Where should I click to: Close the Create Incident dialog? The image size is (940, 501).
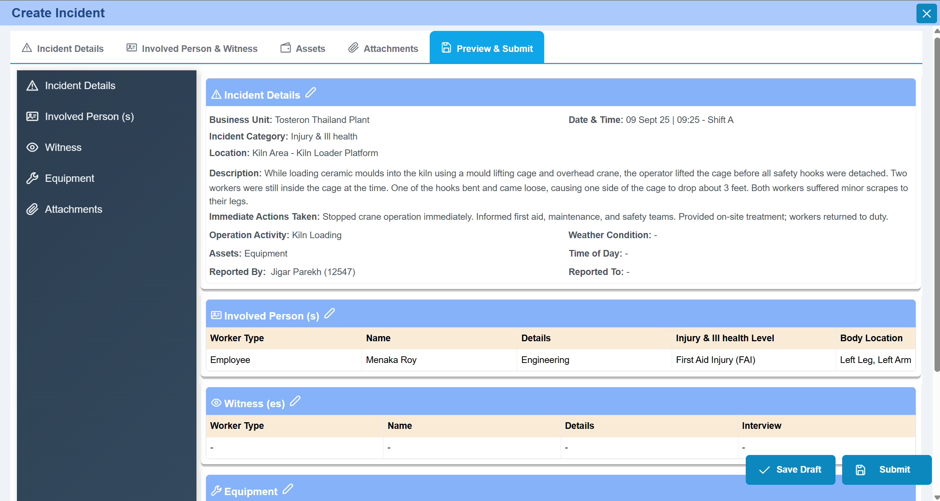coord(926,14)
